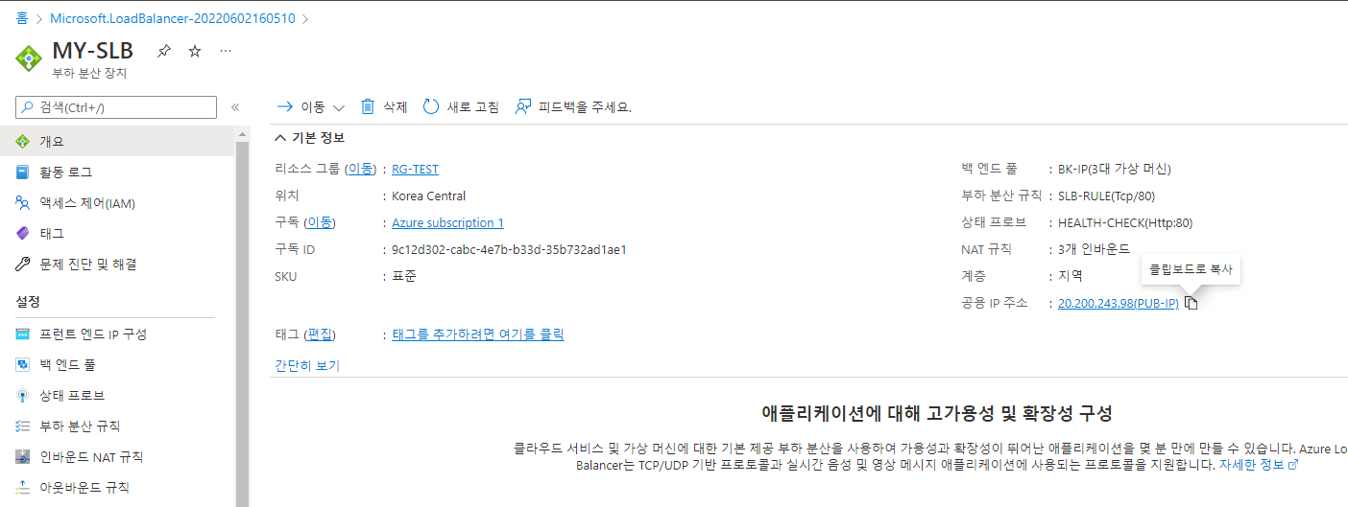Click the 활동 로그 icon in sidebar
Viewport: 1348px width, 507px height.
pyautogui.click(x=24, y=172)
